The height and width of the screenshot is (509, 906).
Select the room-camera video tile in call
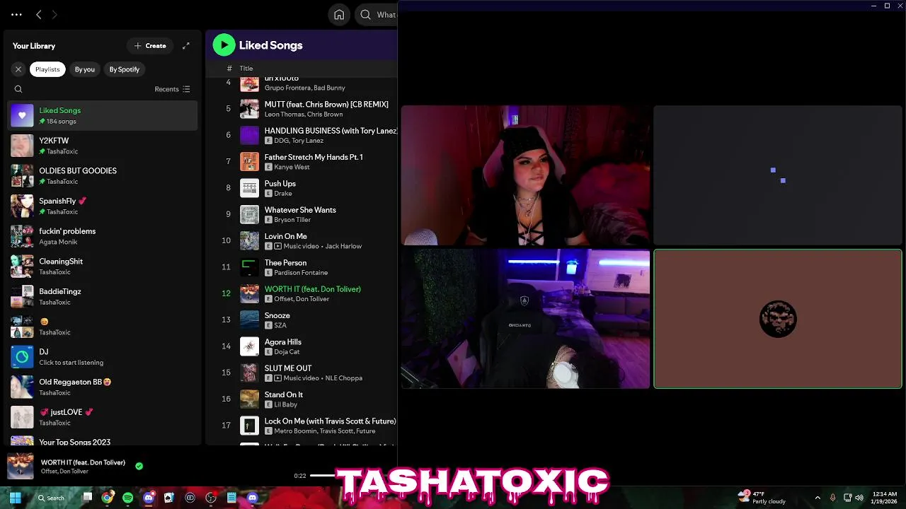pyautogui.click(x=525, y=319)
